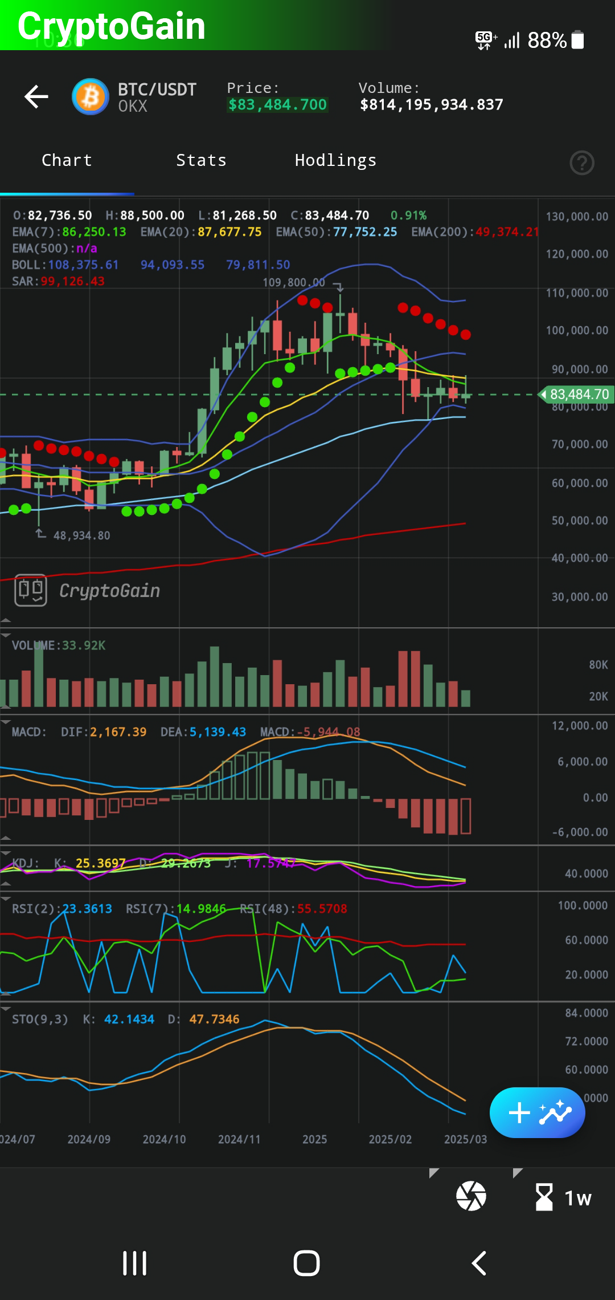Screen dimensions: 615x1300
Task: Tap the current price tag 83,484.70 on axis
Action: point(575,394)
